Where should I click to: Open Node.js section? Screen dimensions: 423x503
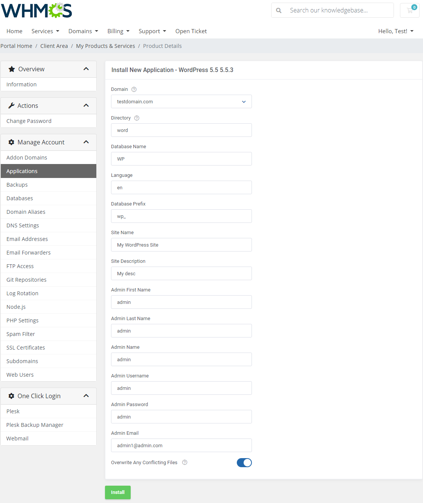tap(48, 307)
